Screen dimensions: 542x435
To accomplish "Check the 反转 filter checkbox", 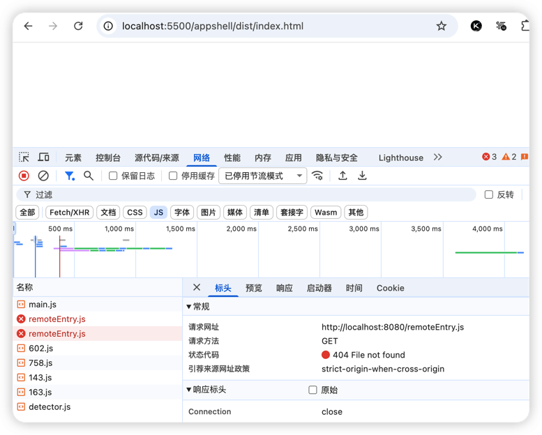I will (489, 195).
